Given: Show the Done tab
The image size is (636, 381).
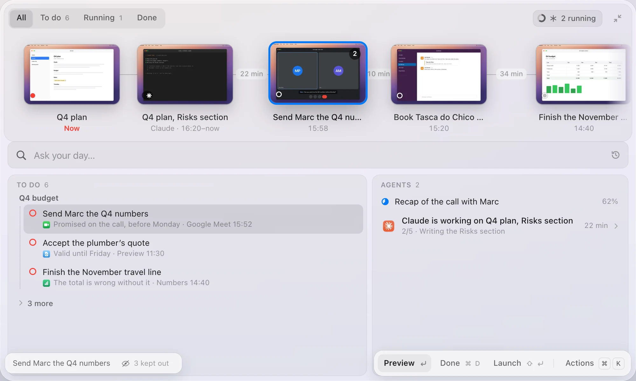Looking at the screenshot, I should (x=147, y=18).
